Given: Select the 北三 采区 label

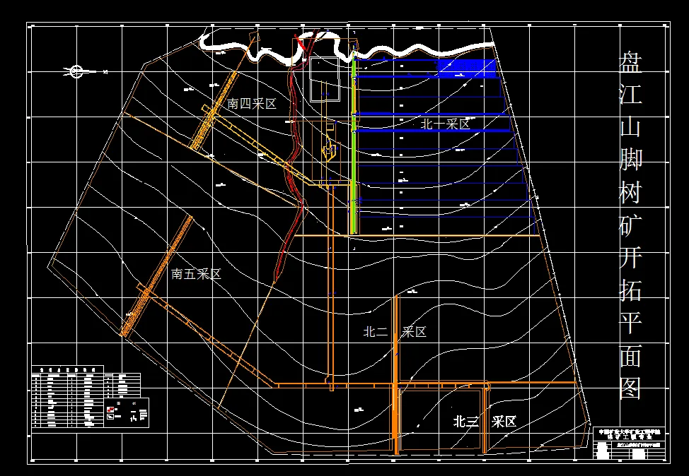Looking at the screenshot, I should coord(485,422).
